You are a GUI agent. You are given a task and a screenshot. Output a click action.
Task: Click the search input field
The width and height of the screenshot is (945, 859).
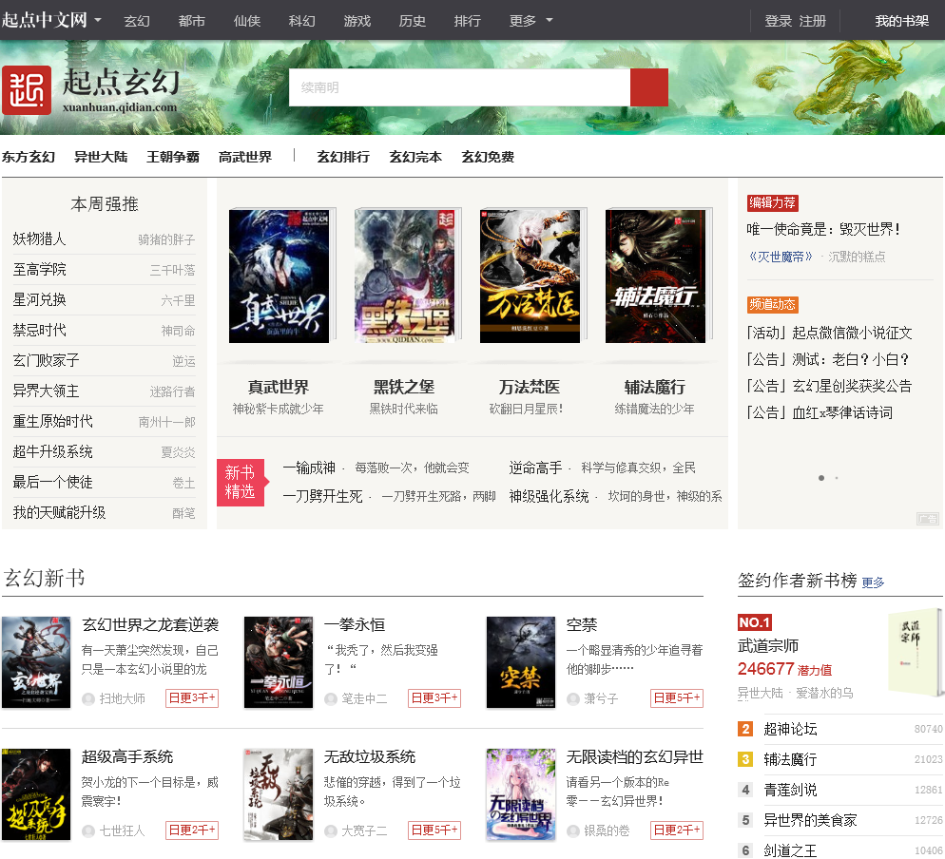459,87
